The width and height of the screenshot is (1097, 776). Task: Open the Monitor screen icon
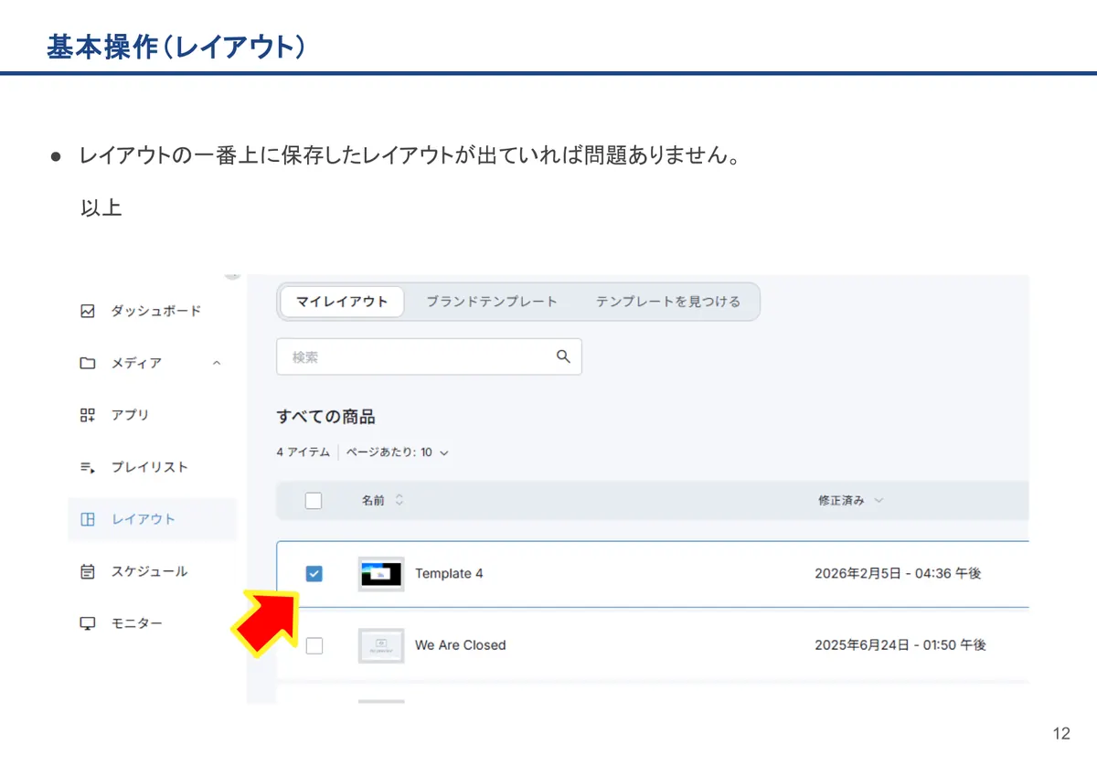88,623
